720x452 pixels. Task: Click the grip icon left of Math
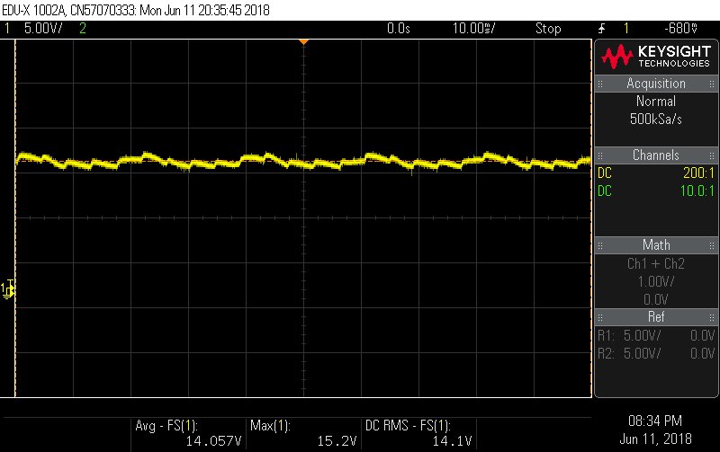point(600,245)
